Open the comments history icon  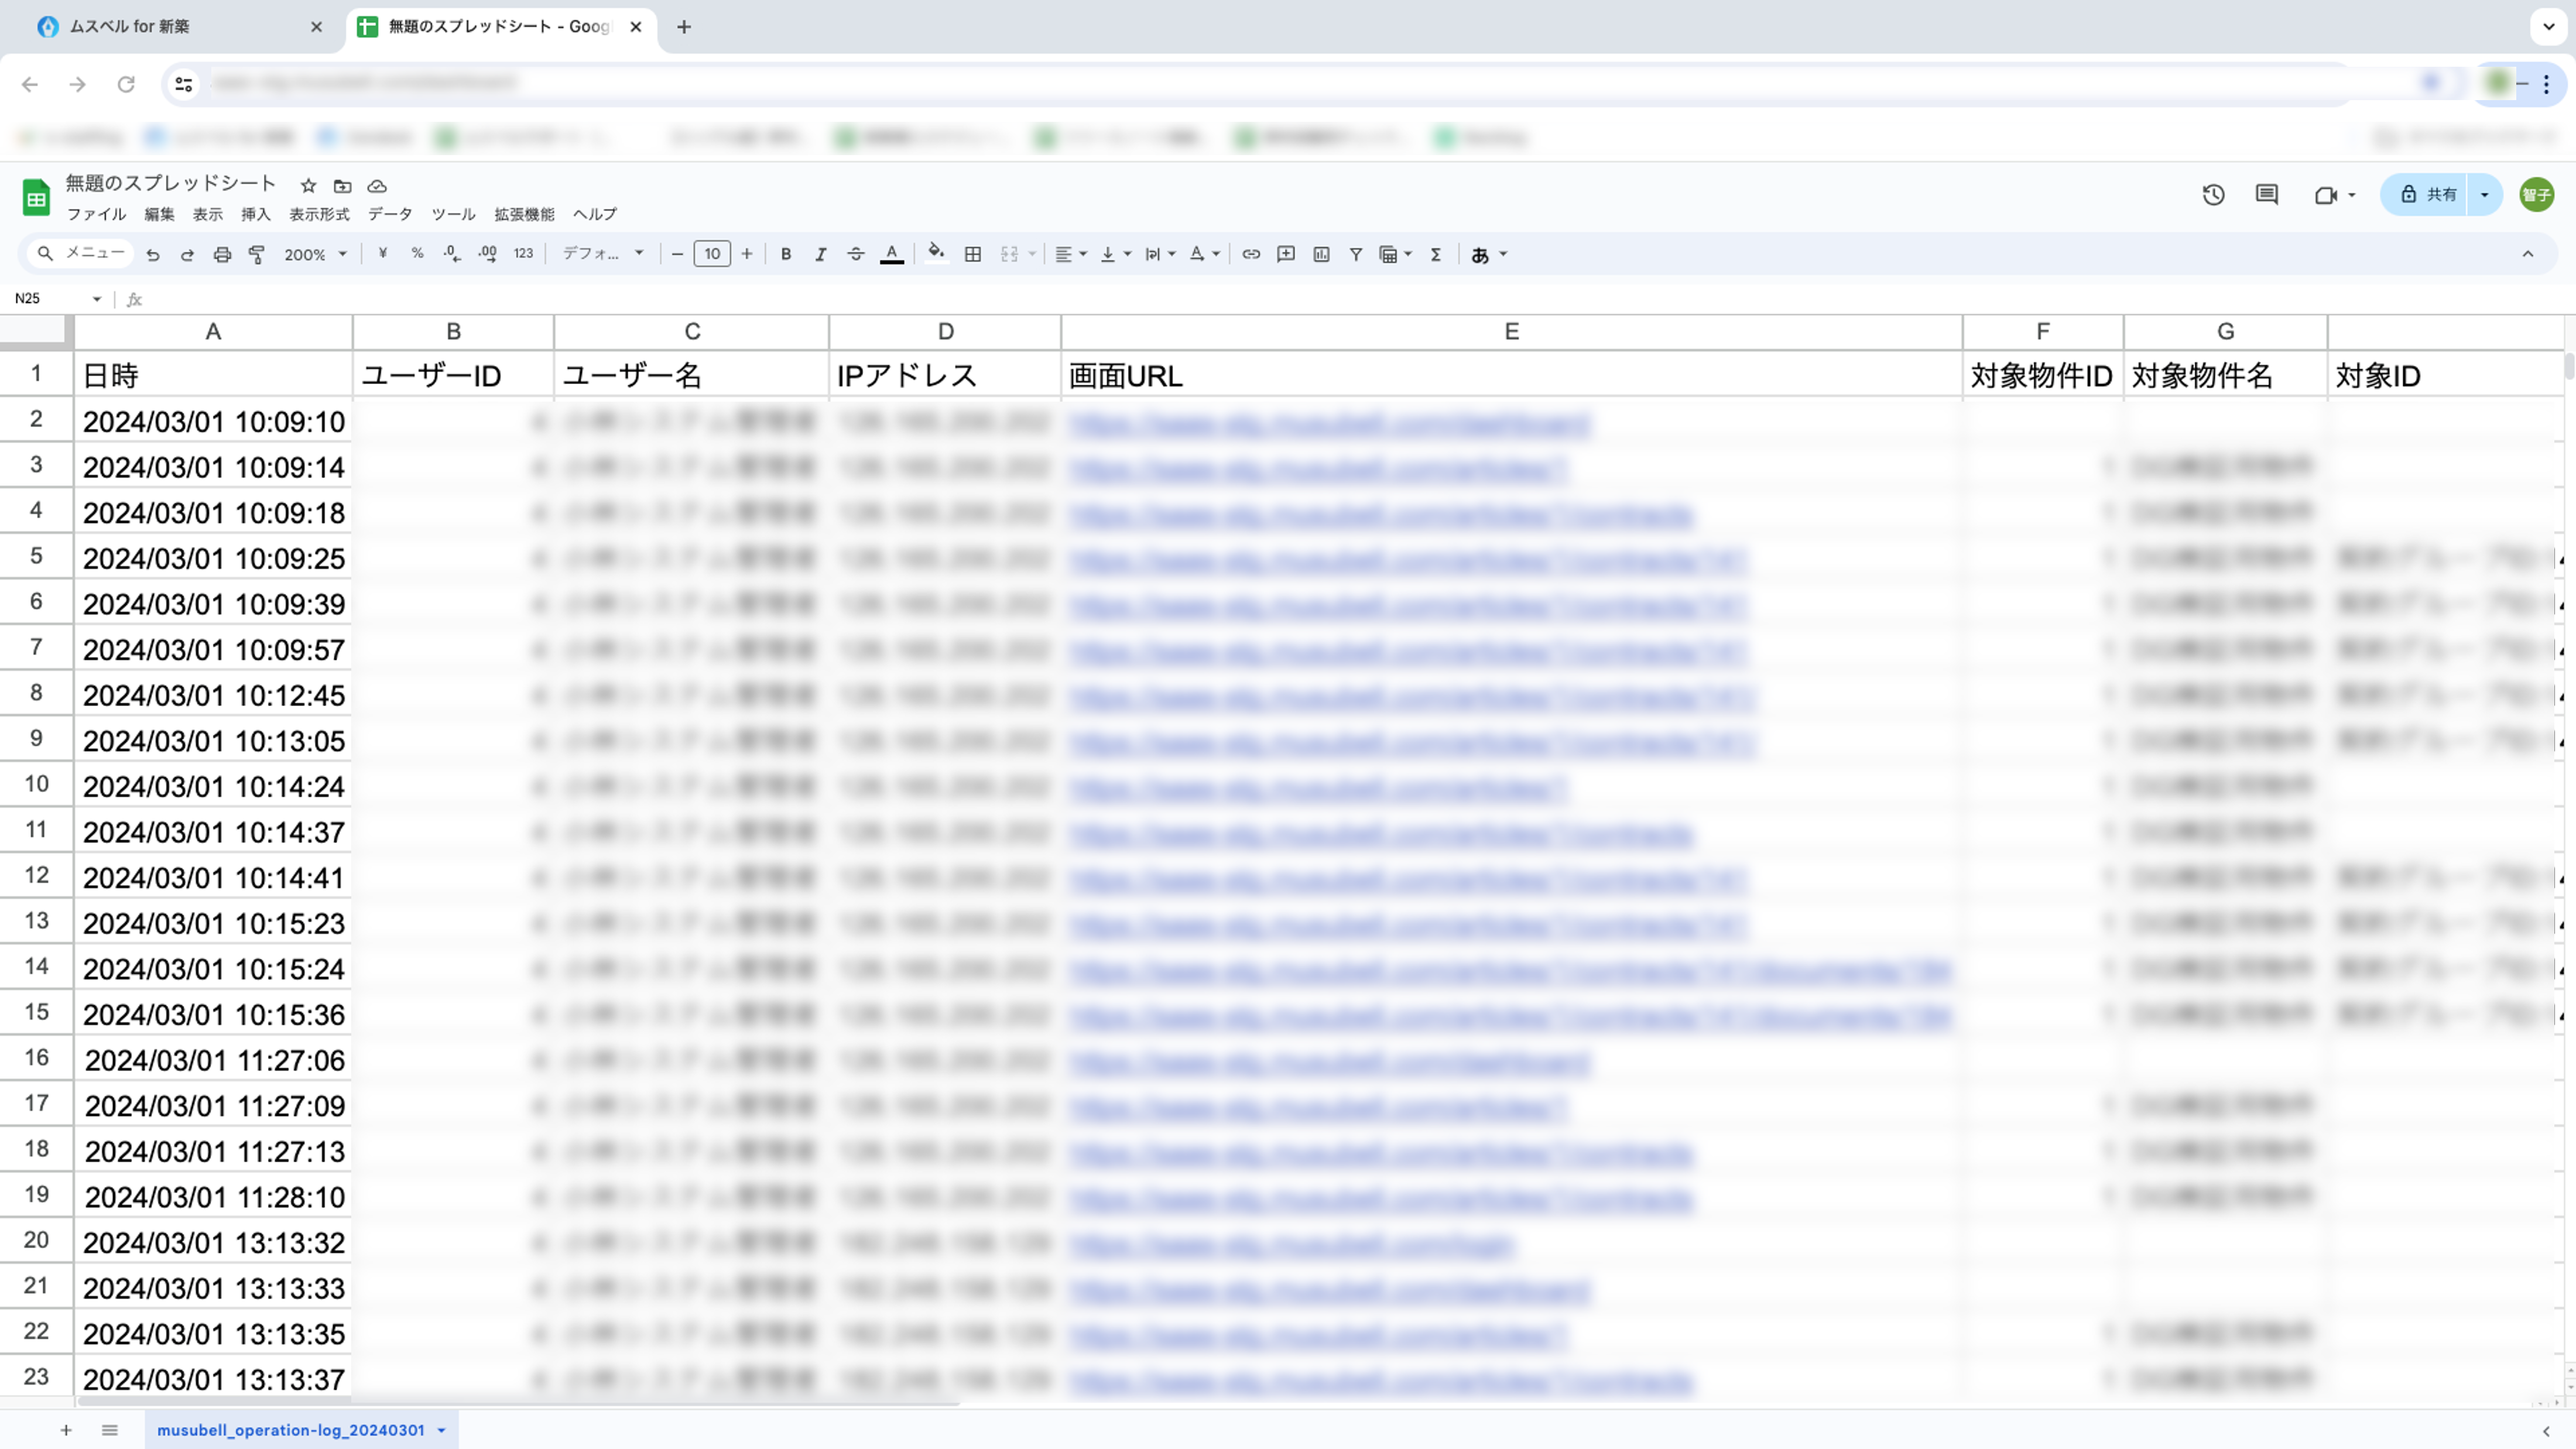(x=2267, y=195)
